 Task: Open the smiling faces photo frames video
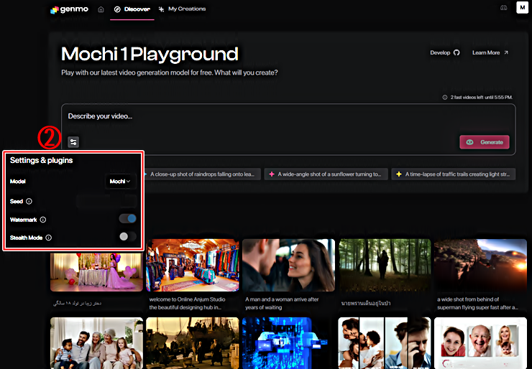(x=480, y=343)
